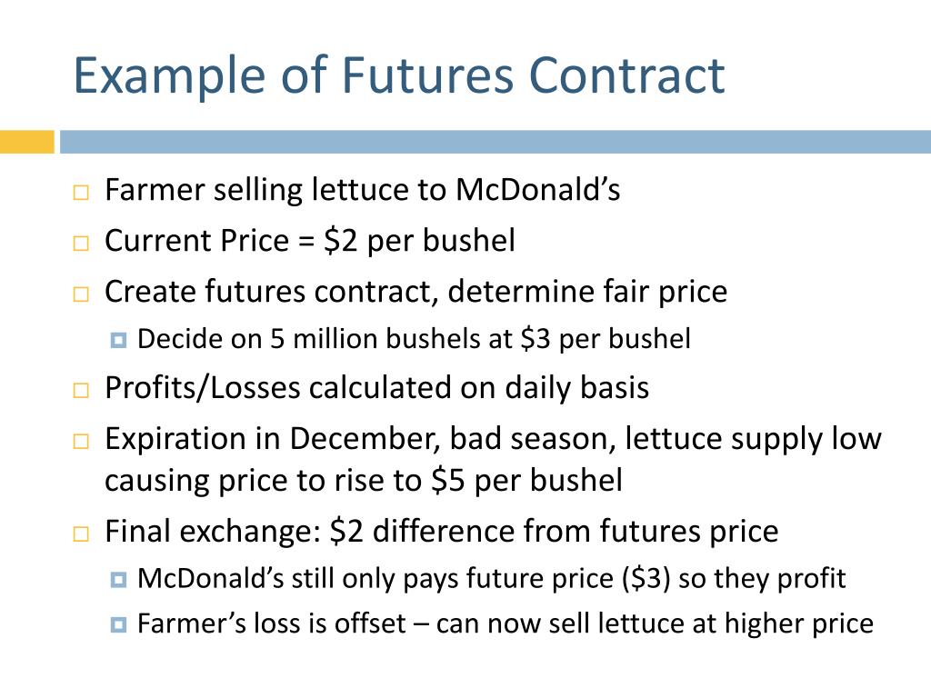Click the blue sub-bullet before 'Farmer's loss is offset'

118,624
